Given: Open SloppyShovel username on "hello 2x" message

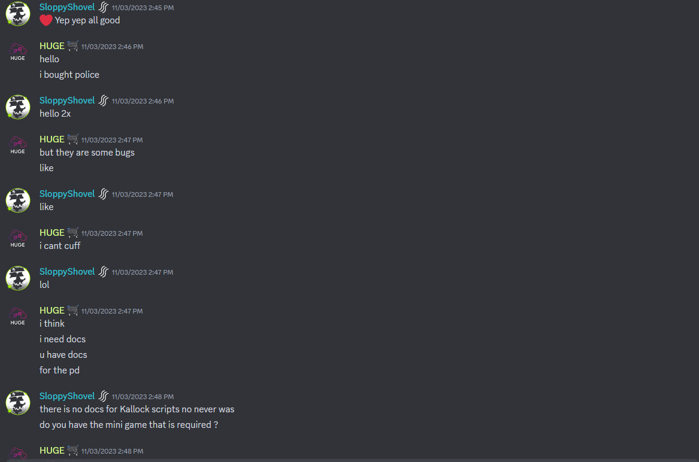Looking at the screenshot, I should 67,101.
